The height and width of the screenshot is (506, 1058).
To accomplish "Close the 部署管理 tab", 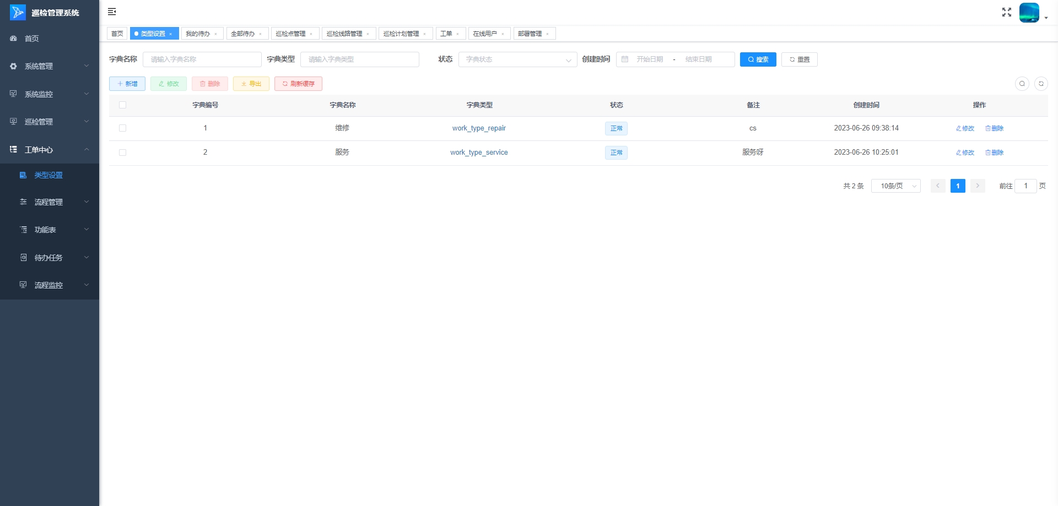I will click(x=548, y=34).
